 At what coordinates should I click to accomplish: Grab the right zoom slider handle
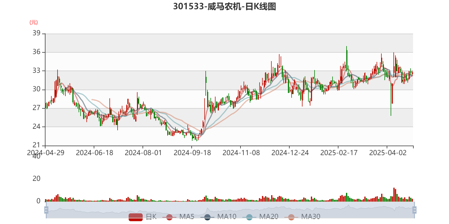click(x=414, y=210)
